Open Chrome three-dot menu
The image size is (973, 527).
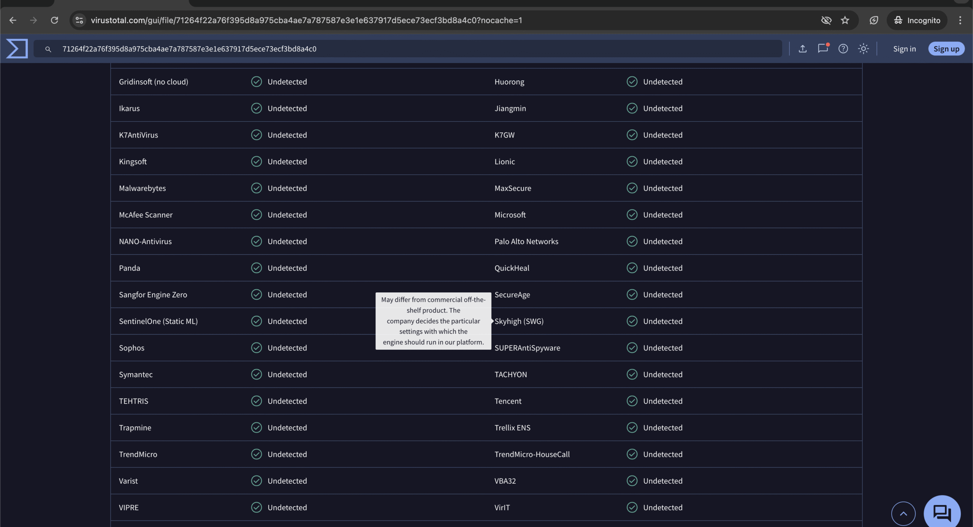tap(960, 20)
